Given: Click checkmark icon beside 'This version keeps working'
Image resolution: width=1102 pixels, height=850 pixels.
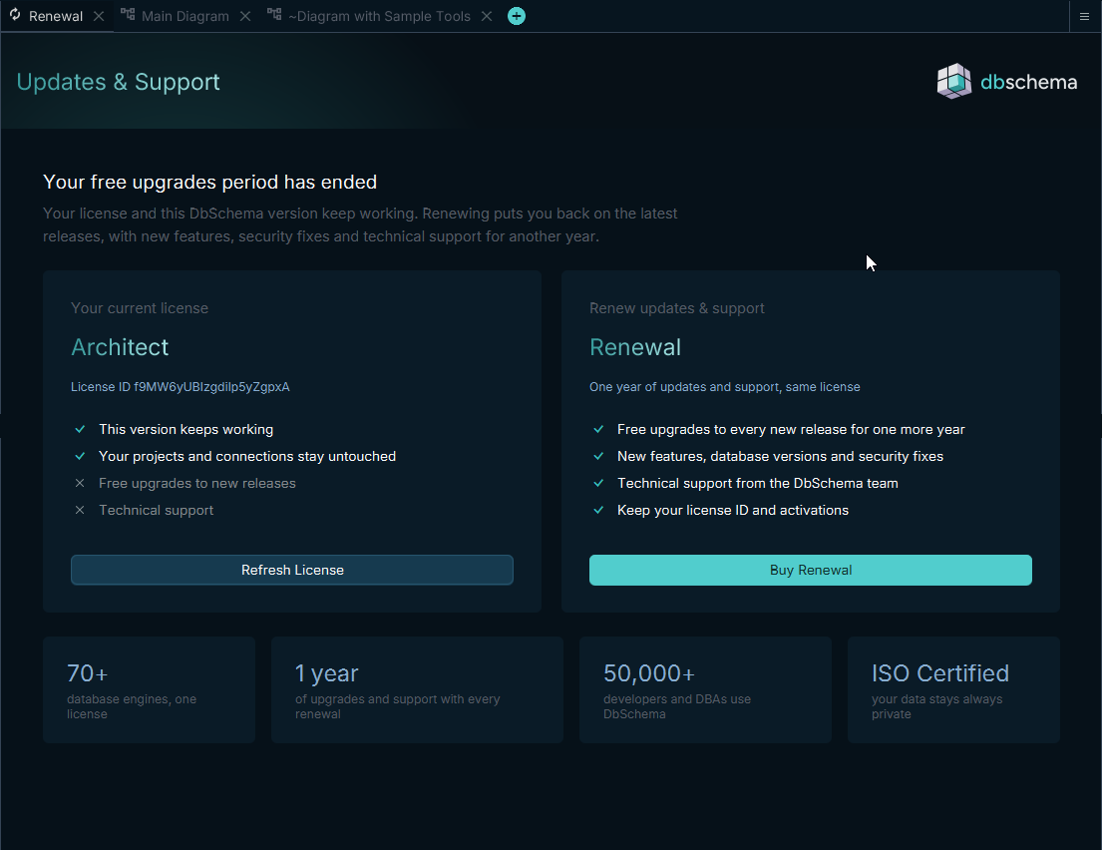Looking at the screenshot, I should 80,429.
